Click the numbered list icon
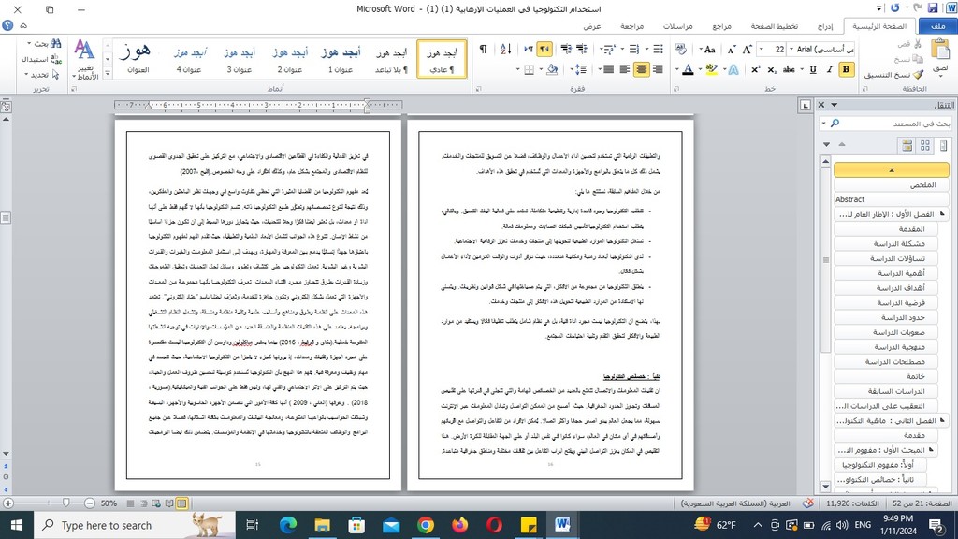Screen dimensions: 958x539 point(634,50)
